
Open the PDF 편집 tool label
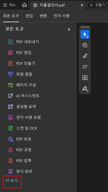[24, 53]
